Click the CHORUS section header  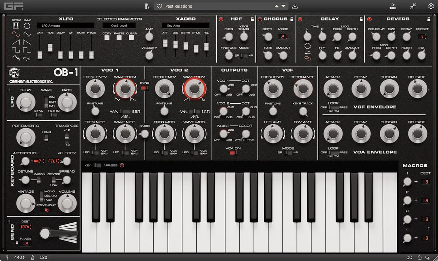coord(277,19)
